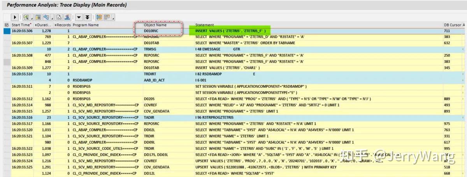Click CL_SCV_MD_REPOSITORY cell at 16:20:33.514
Screen dimensions: 467x177
click(x=105, y=104)
